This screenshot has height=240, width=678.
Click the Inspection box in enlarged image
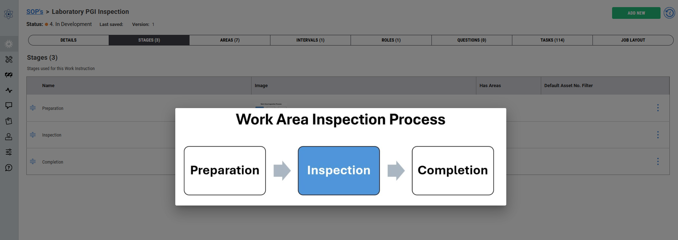(338, 171)
